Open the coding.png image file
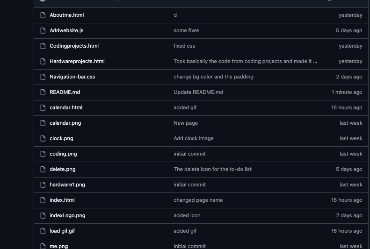The image size is (370, 249). (x=63, y=154)
